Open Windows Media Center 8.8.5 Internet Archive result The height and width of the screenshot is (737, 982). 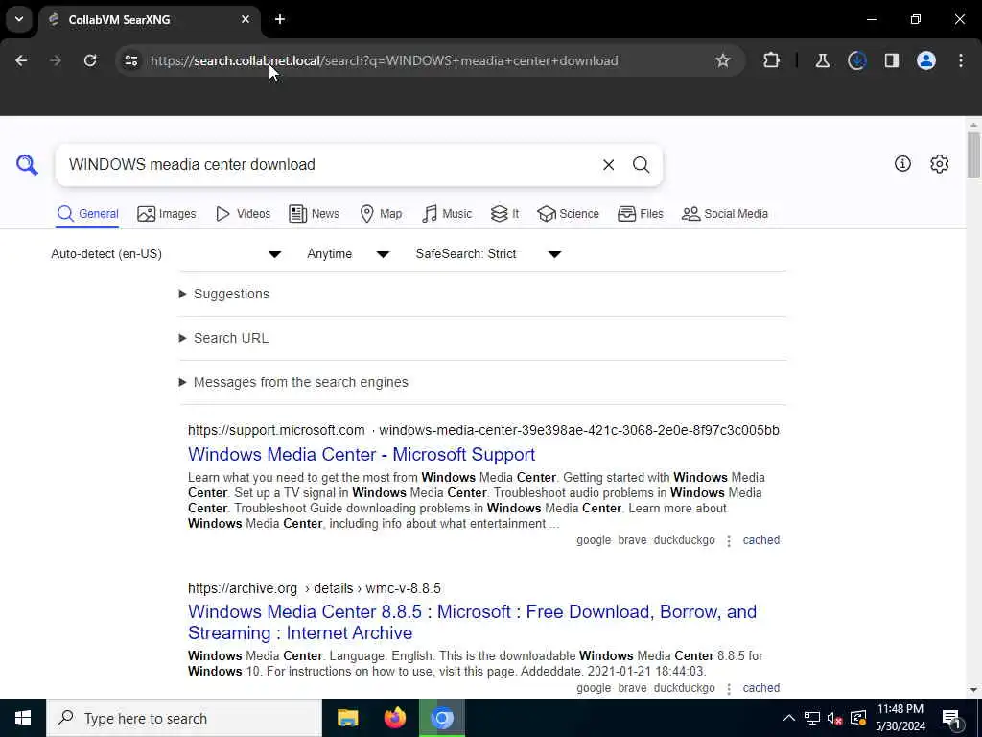point(472,622)
